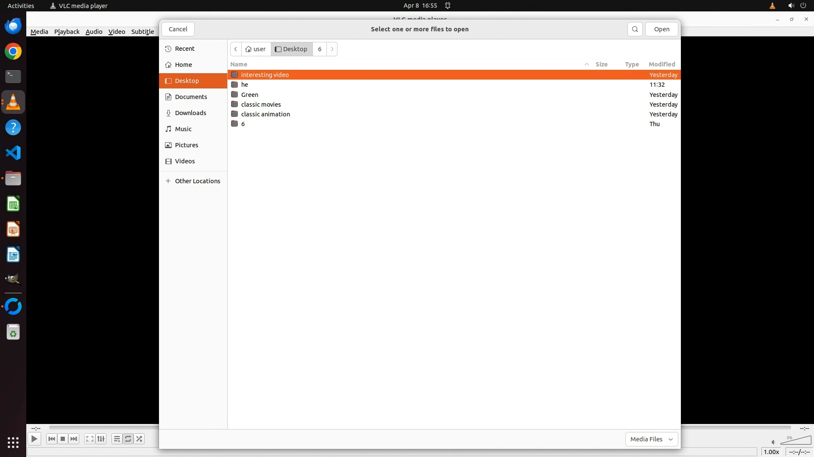The width and height of the screenshot is (814, 457).
Task: Toggle shuffle/random playback button
Action: pyautogui.click(x=139, y=439)
